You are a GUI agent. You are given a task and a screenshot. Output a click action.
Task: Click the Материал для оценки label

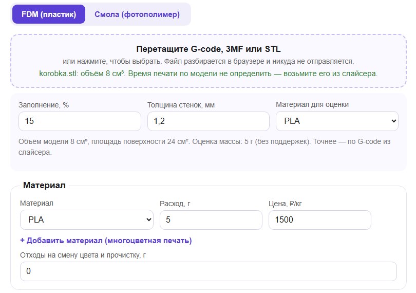(x=312, y=105)
